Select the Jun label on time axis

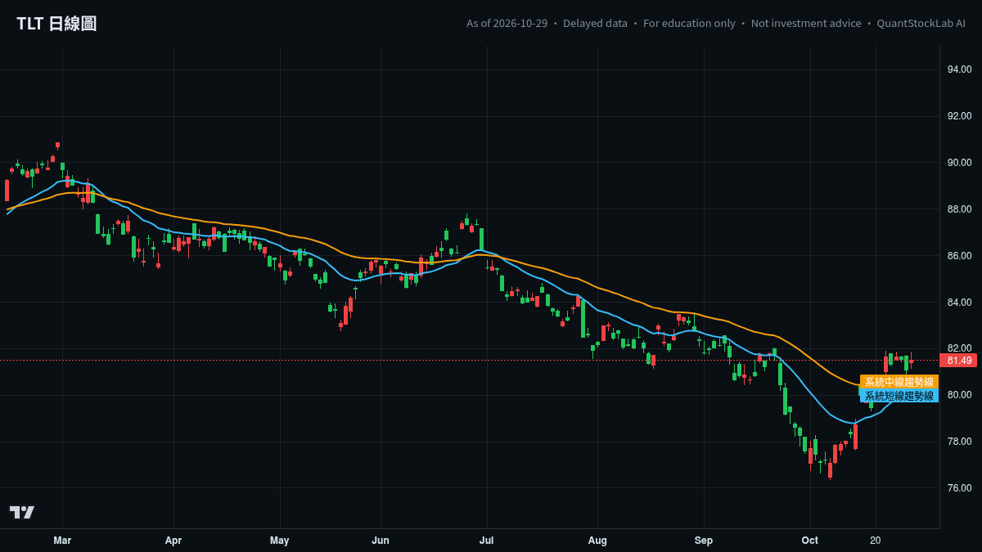point(381,541)
